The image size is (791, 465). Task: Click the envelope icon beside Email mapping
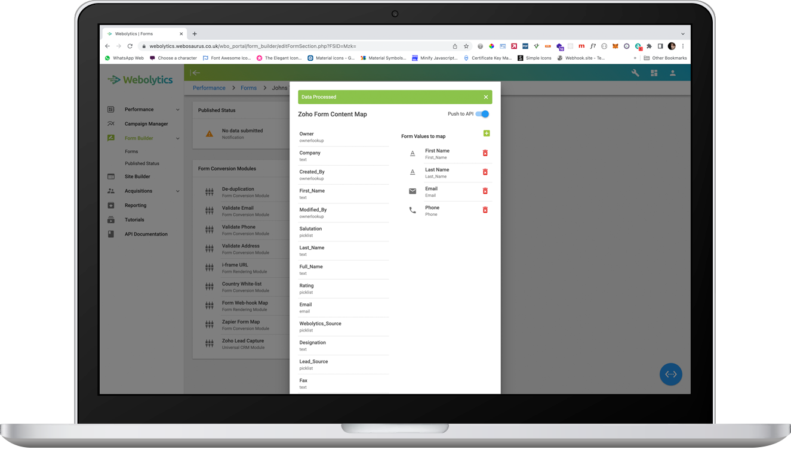[413, 191]
